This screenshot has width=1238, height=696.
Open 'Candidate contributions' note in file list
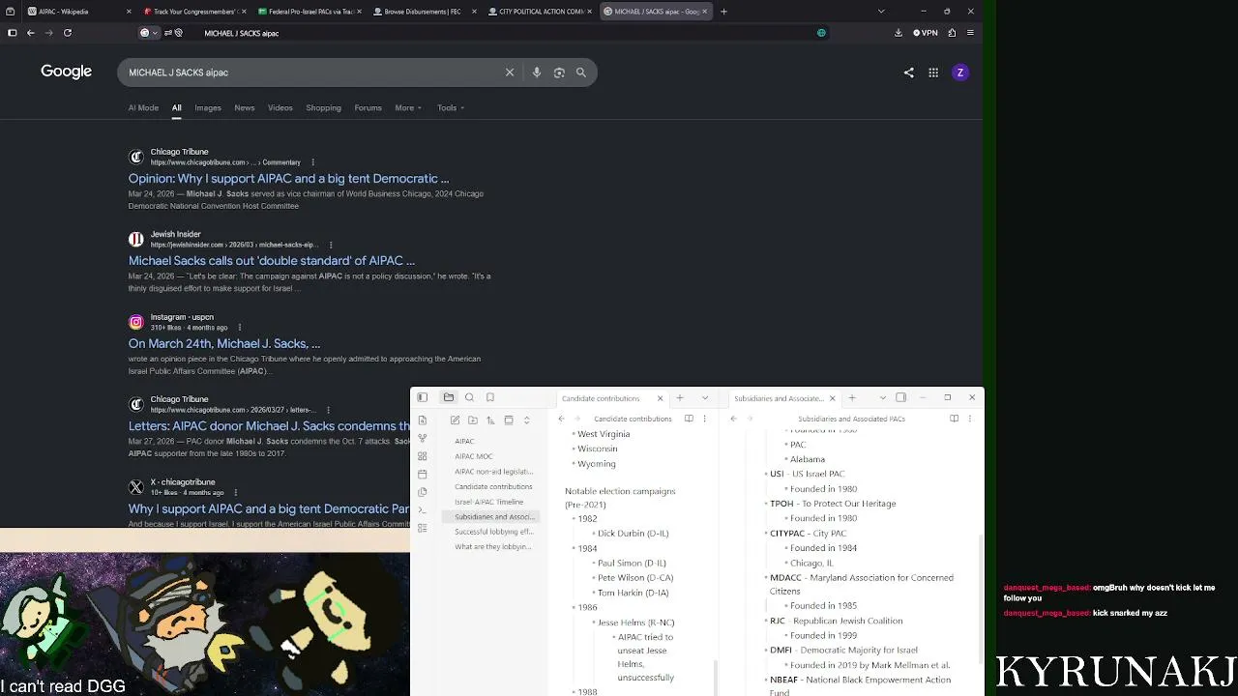click(x=493, y=486)
